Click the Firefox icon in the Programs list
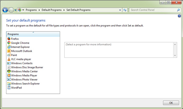 pos(9,39)
